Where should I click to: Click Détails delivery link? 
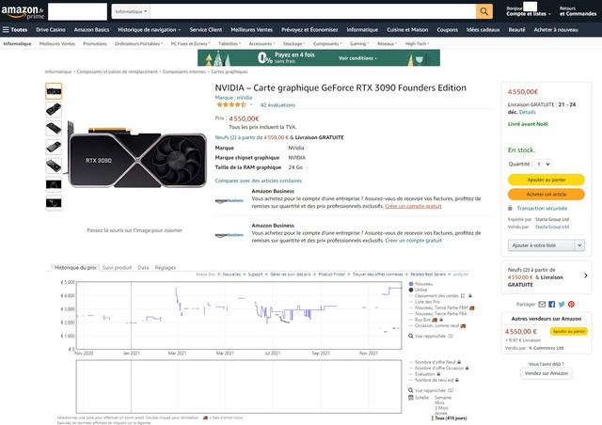(527, 112)
